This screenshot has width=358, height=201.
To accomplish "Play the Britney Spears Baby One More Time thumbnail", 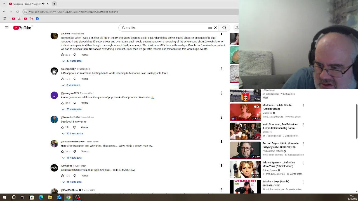I will [245, 169].
